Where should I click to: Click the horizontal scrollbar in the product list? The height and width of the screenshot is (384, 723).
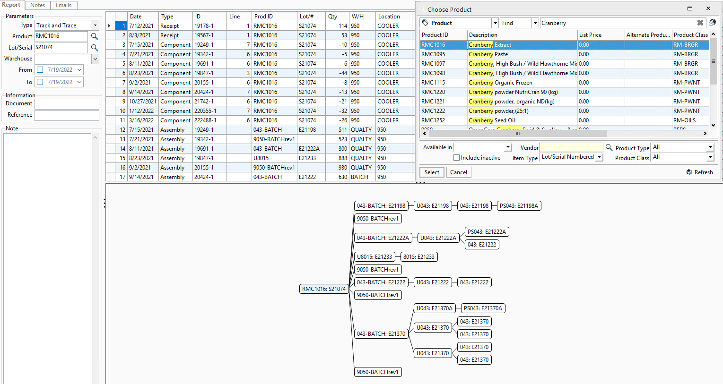[517, 134]
